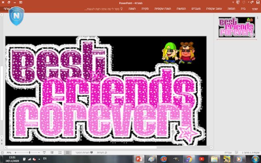261x163 pixels.
Task: Open the קובץ (File) tab
Action: click(255, 9)
